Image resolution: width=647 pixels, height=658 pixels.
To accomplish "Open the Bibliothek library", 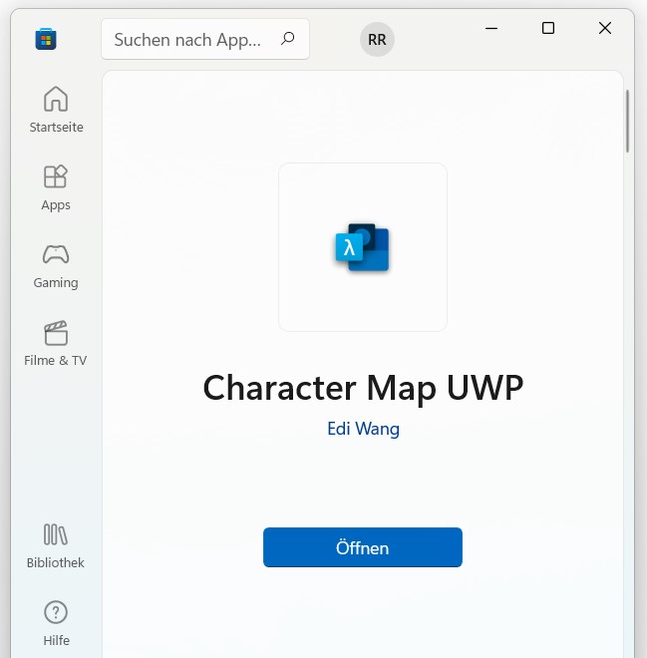I will [56, 545].
